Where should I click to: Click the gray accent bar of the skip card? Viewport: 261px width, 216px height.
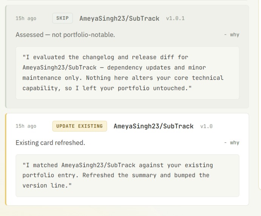(6, 57)
